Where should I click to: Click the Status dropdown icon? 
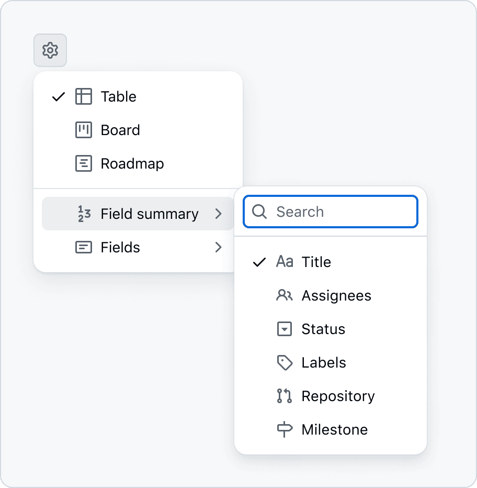coord(284,329)
